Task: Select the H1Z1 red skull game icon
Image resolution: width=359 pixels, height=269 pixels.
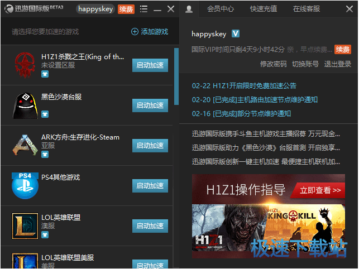Action: 25,65
